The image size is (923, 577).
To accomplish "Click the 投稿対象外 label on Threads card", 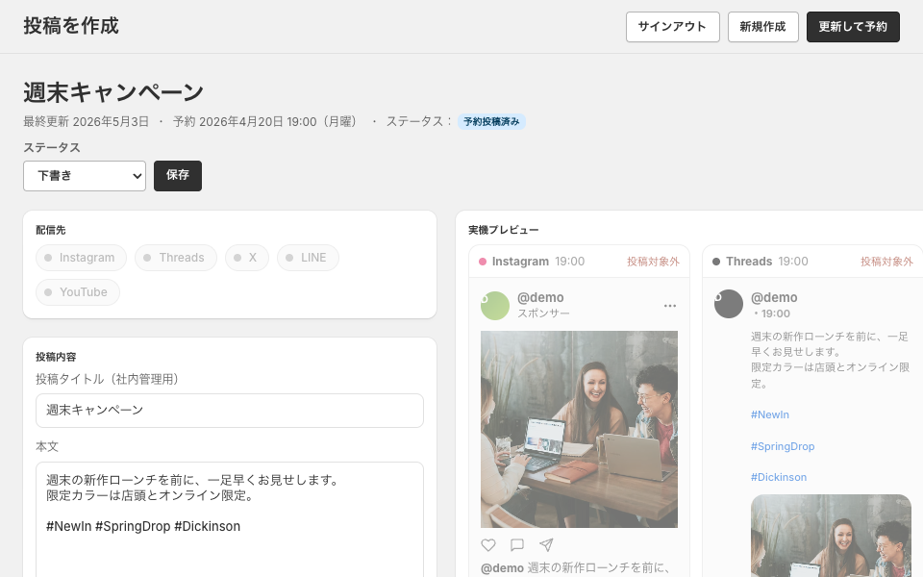I will pos(886,262).
